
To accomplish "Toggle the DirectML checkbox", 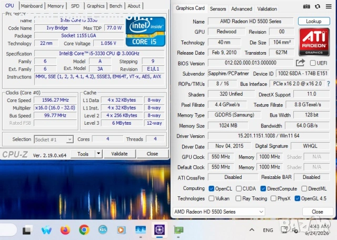I will (304, 188).
